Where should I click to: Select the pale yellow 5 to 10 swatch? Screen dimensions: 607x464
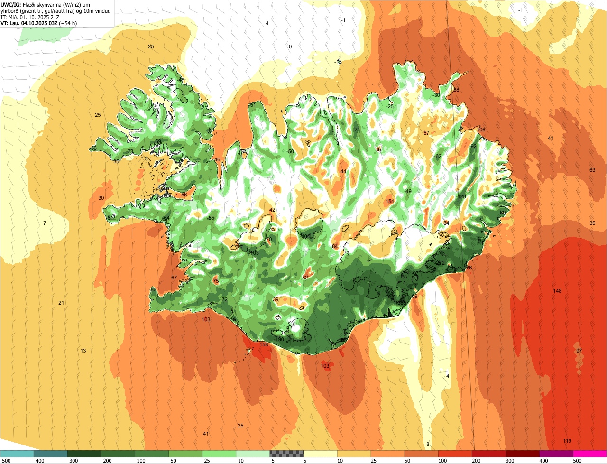[x=320, y=454]
